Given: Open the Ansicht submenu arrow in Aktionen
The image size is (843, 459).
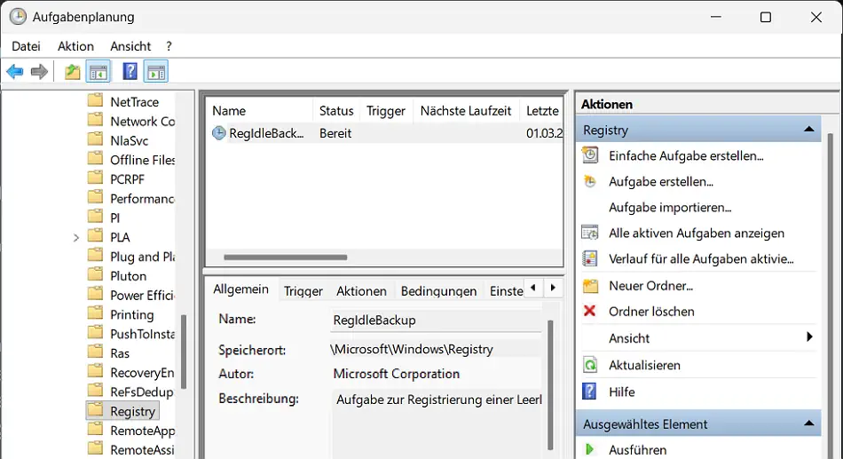Looking at the screenshot, I should 809,336.
